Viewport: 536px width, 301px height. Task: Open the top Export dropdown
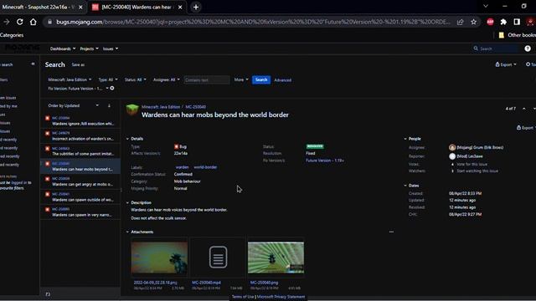pyautogui.click(x=506, y=64)
